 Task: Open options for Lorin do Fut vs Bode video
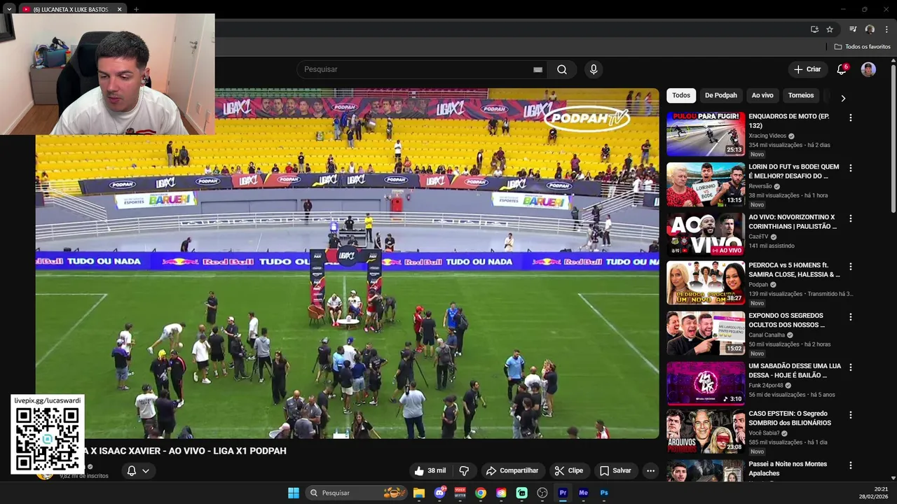[851, 168]
